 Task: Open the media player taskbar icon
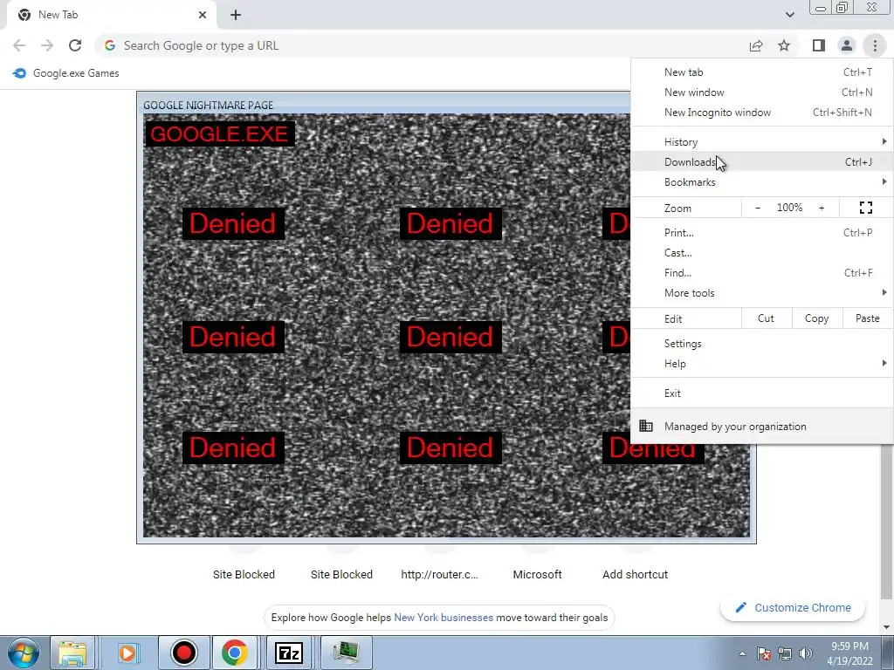click(127, 653)
